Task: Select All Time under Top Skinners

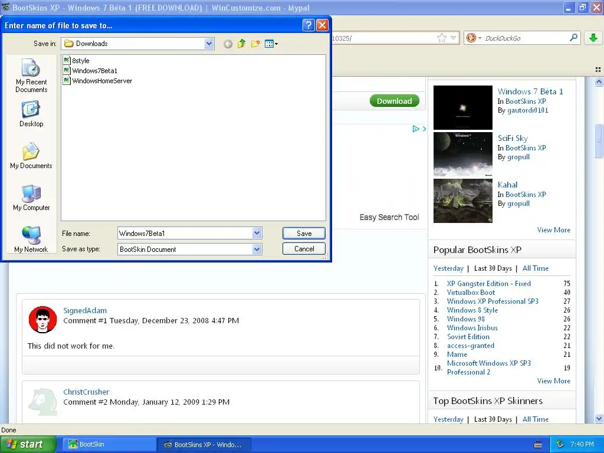Action: [535, 419]
